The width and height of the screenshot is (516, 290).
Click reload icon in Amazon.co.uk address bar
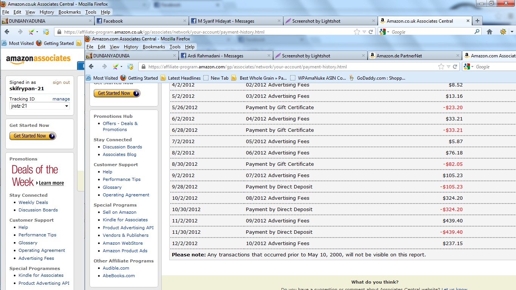(x=371, y=32)
